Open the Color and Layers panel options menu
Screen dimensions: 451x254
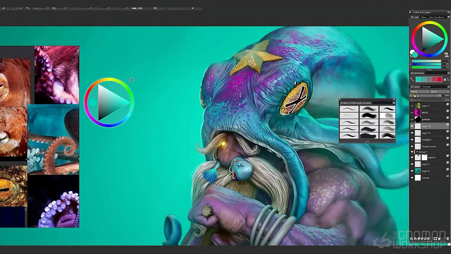[x=448, y=12]
